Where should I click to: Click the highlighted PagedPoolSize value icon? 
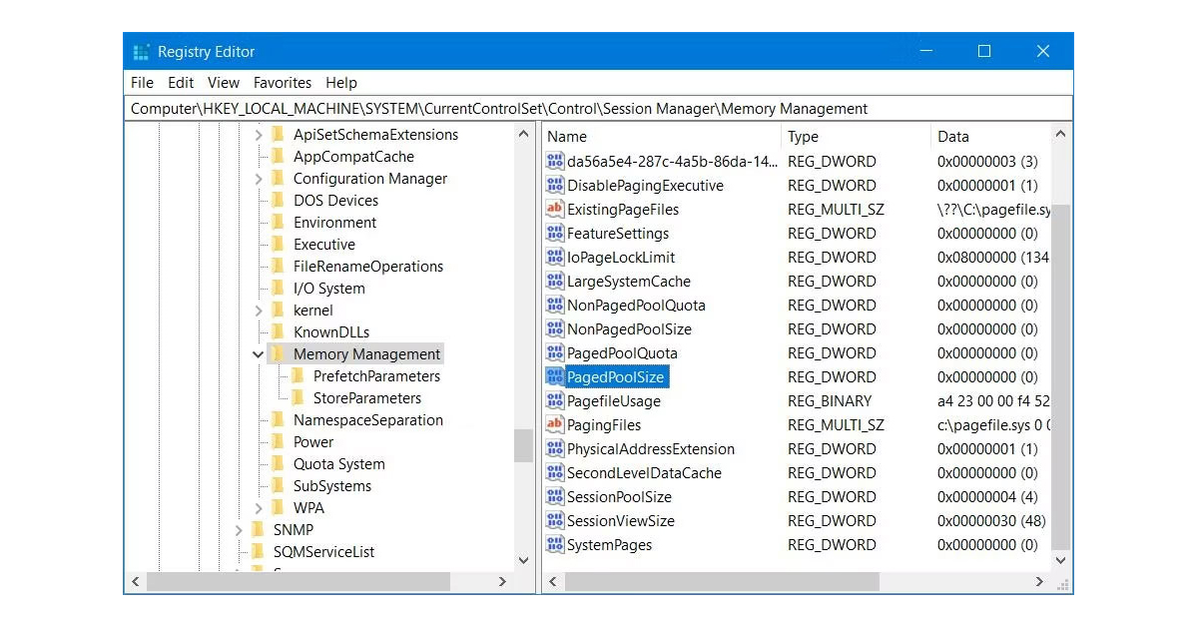tap(556, 376)
